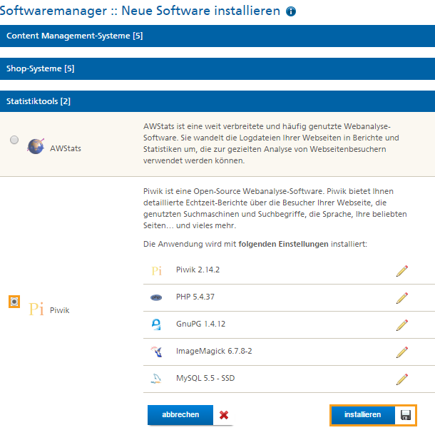Select the Piwik radio button
This screenshot has height=430, width=435.
tap(14, 301)
